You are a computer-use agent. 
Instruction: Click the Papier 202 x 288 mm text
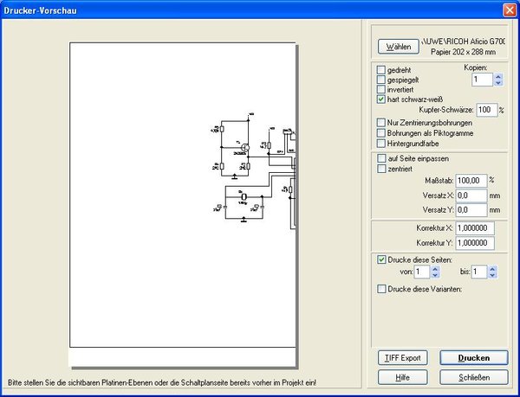[464, 52]
